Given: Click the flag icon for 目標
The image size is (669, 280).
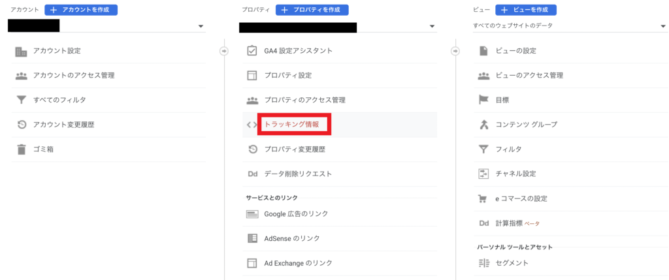Looking at the screenshot, I should click(483, 100).
